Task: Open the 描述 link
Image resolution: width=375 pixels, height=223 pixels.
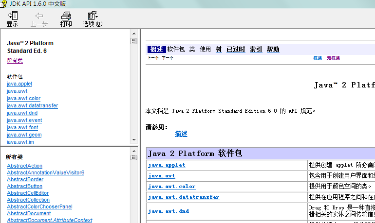Action: point(181,134)
